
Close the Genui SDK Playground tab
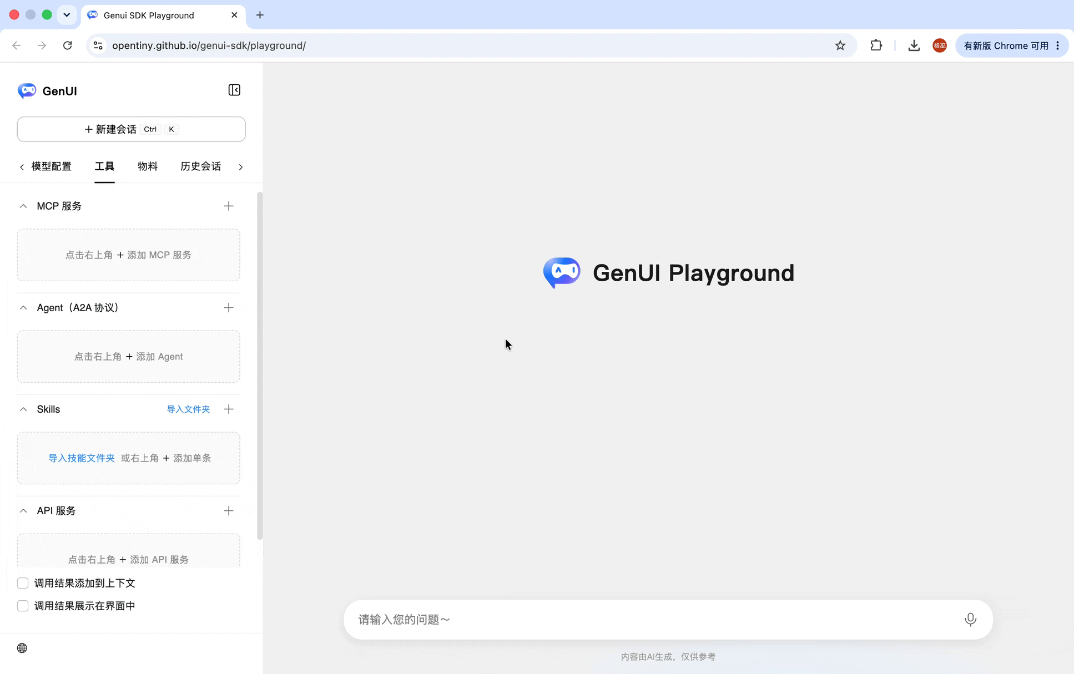234,15
